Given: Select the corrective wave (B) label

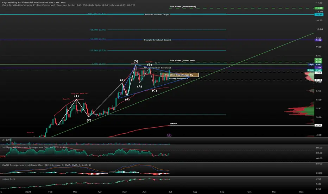Looking at the screenshot, I should (149, 65).
